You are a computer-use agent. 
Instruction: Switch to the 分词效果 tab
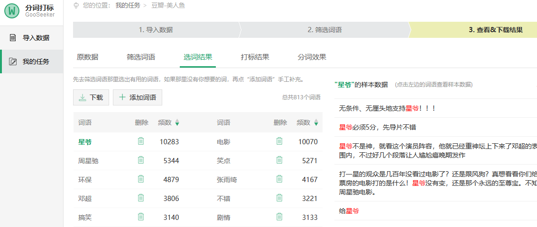(x=312, y=57)
